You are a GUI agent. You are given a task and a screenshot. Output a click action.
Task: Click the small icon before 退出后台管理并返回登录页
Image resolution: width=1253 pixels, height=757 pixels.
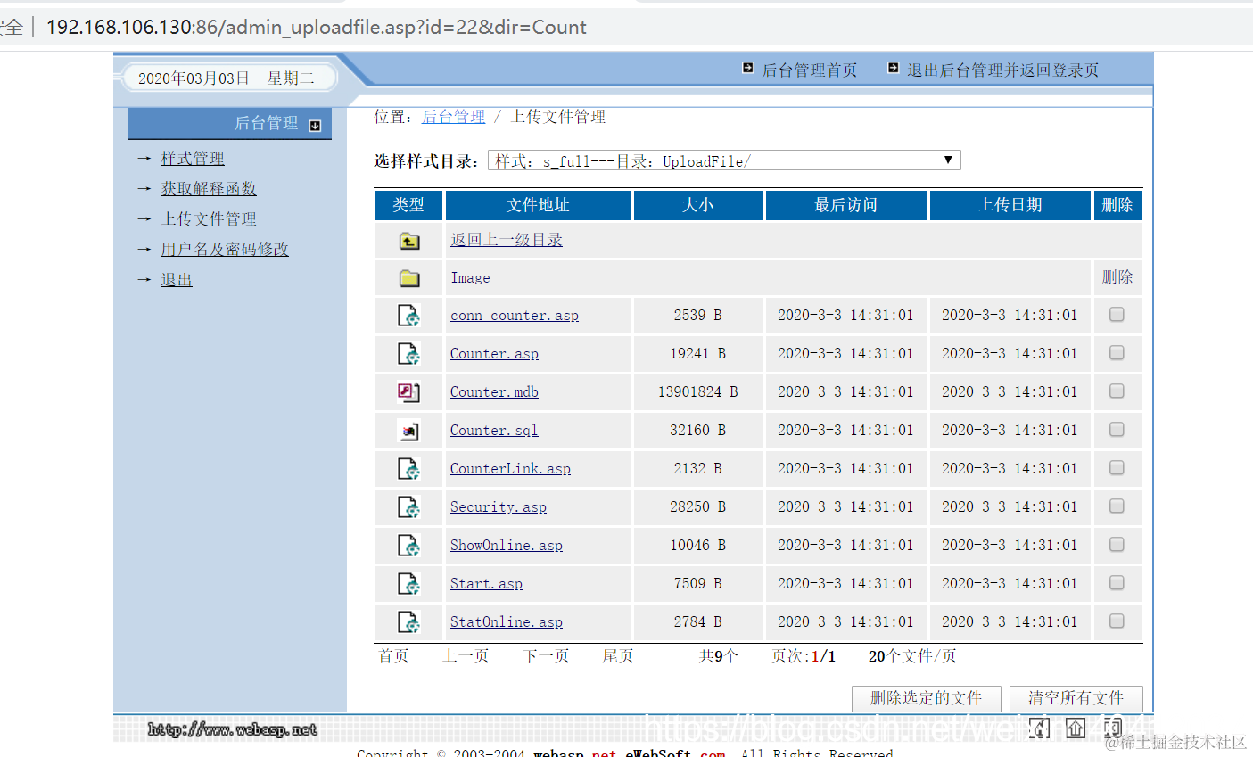click(894, 68)
